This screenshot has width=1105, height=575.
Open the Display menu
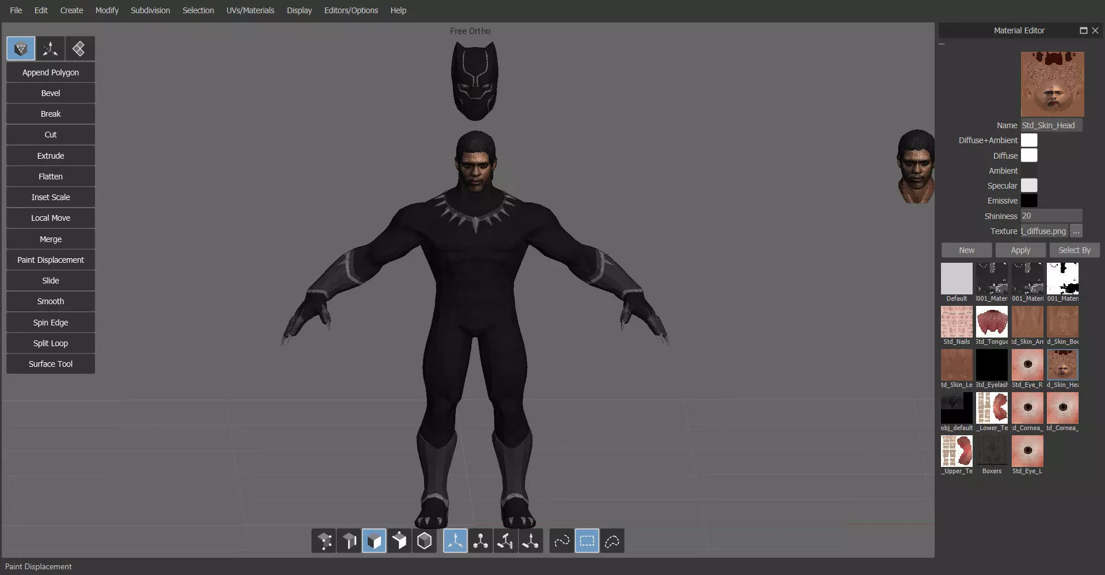[299, 10]
